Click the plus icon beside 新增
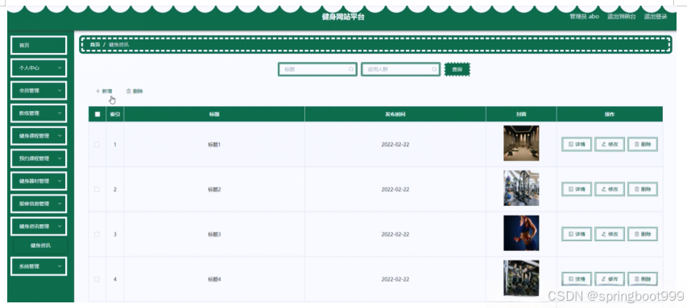 click(x=97, y=92)
